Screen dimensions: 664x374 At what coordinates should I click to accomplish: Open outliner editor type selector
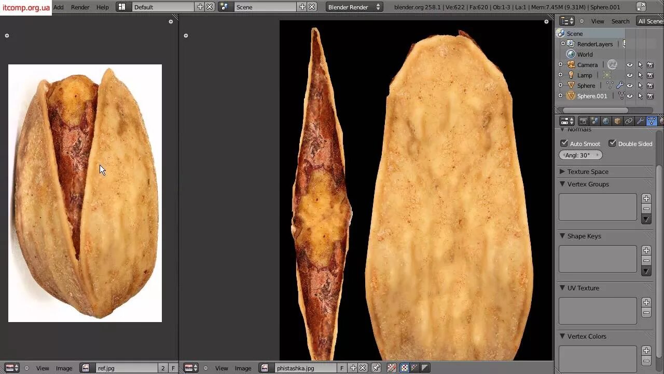(x=568, y=21)
